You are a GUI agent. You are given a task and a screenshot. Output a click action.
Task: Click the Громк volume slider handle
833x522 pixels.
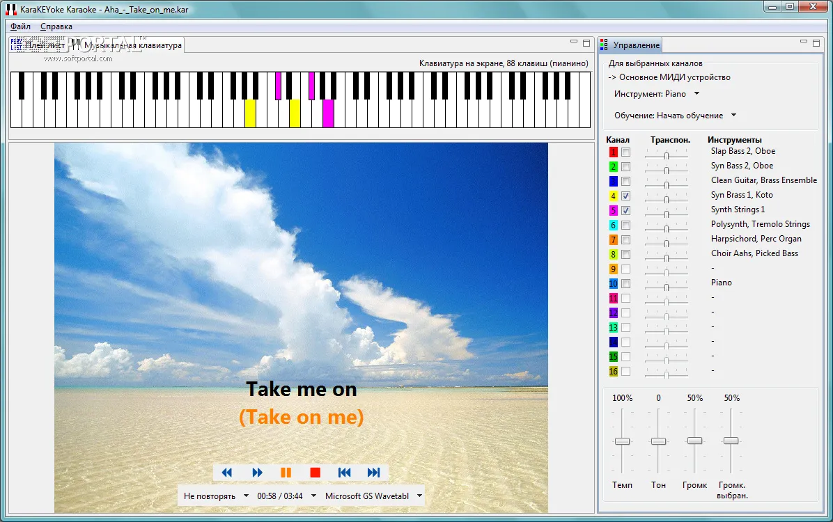(x=695, y=441)
